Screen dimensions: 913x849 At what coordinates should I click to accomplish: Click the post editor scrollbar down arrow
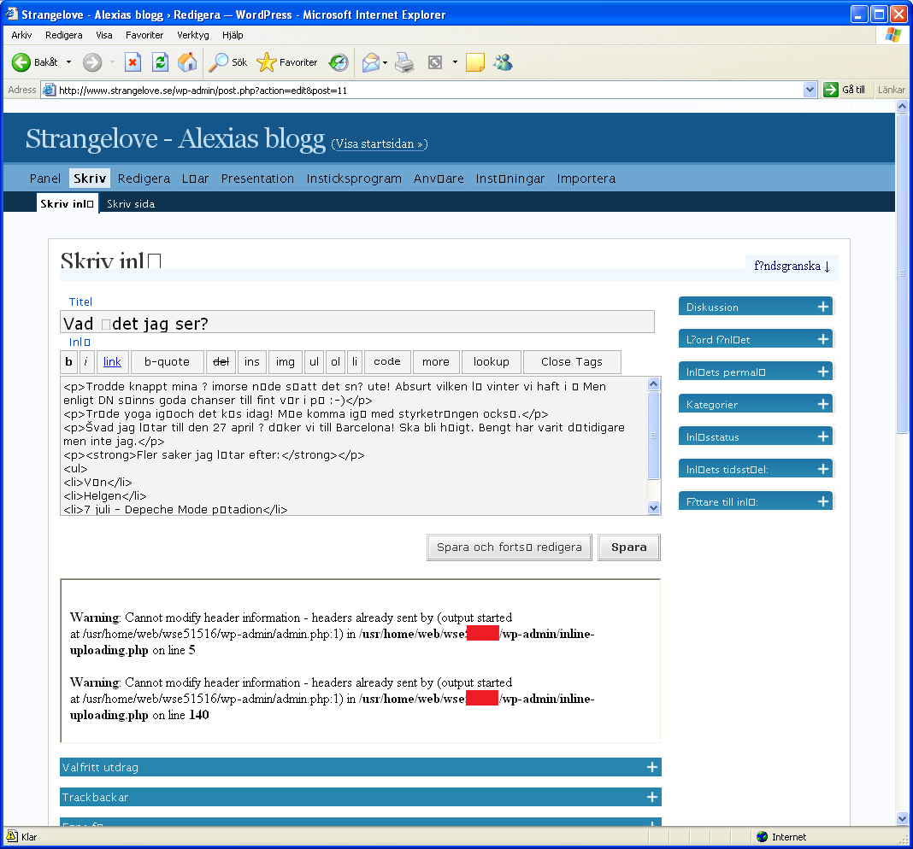[654, 508]
